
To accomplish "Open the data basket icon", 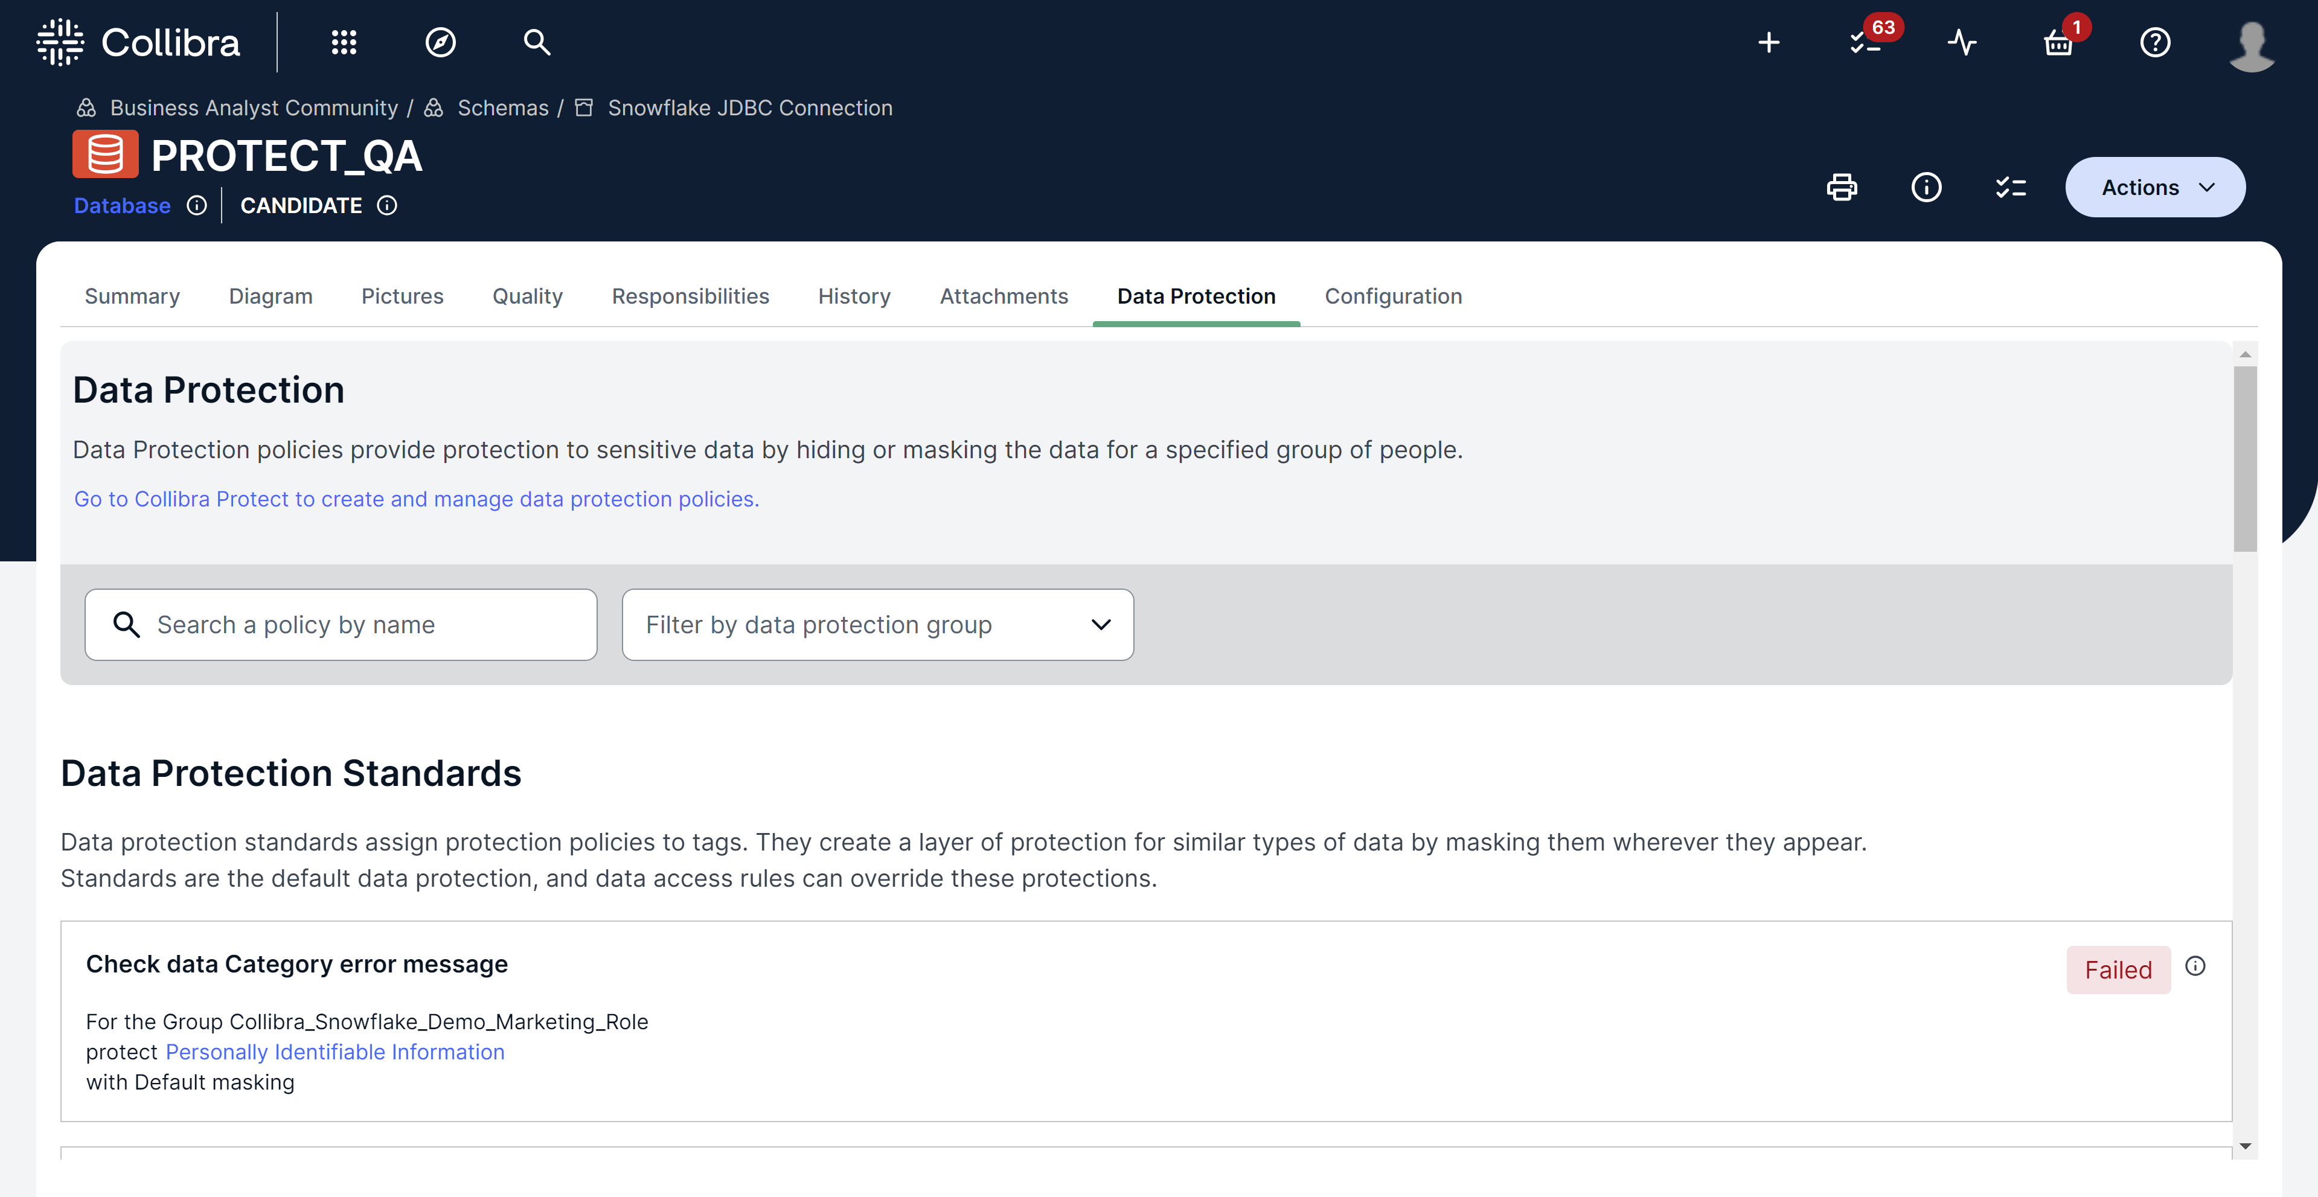I will (x=2059, y=42).
